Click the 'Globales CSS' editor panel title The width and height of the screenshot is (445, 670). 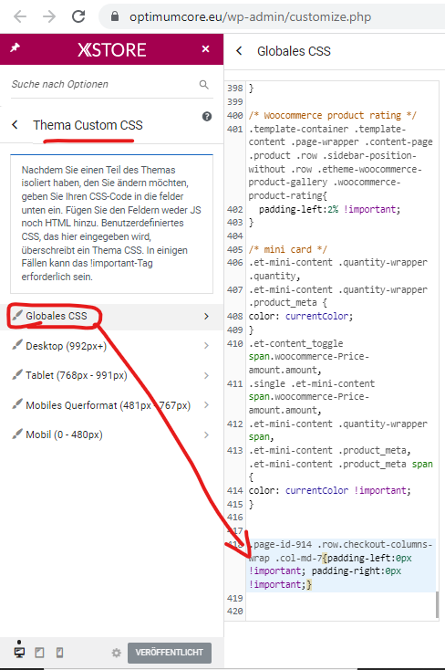click(294, 51)
